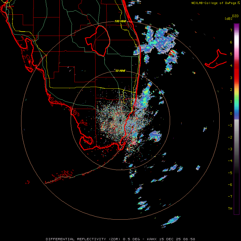Click the -4 value on color scale
Image resolution: width=241 pixels, height=241 pixels.
(230, 161)
